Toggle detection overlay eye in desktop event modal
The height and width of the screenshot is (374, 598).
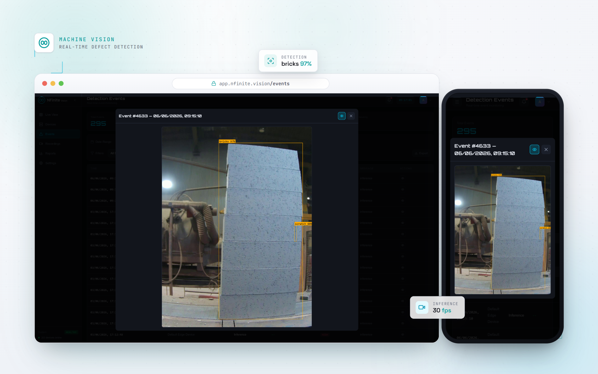[x=342, y=116]
